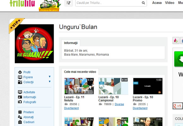Click the views camera icon beside 78609
The image size is (183, 126).
(100, 104)
